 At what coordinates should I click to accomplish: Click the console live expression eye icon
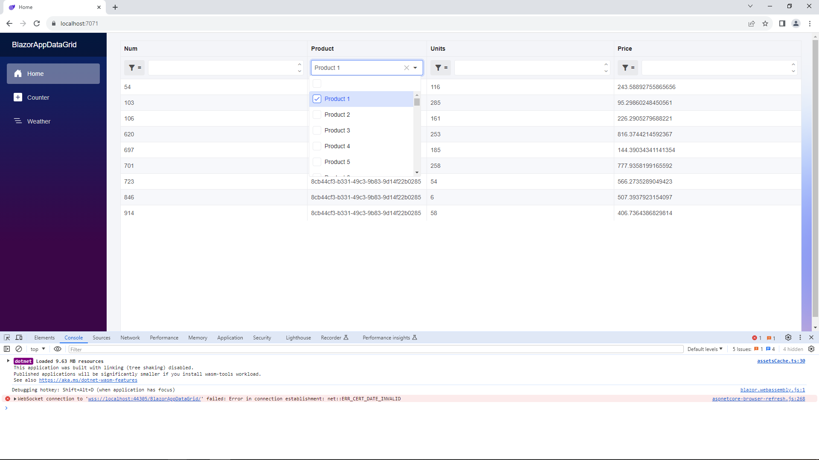tap(58, 349)
